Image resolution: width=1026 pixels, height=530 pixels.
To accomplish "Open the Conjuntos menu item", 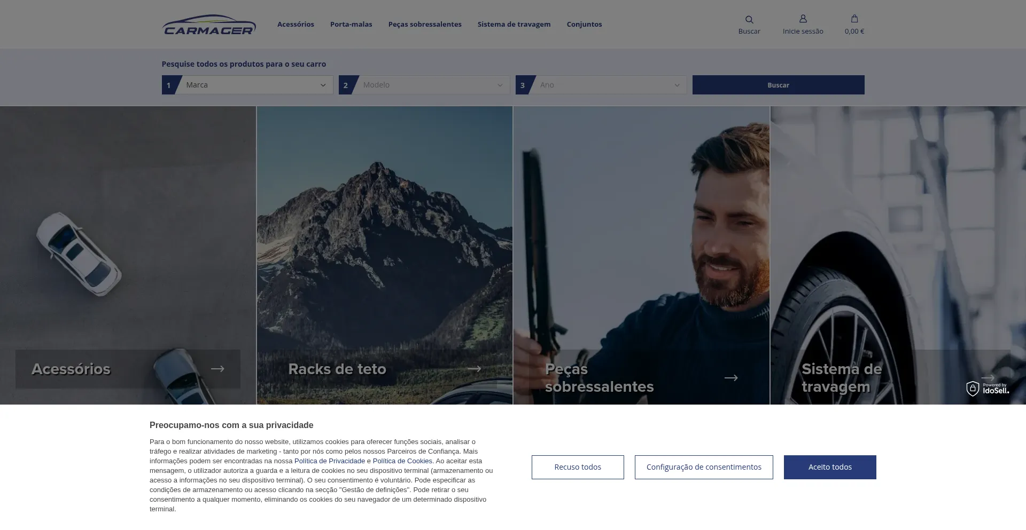I will 584,25.
